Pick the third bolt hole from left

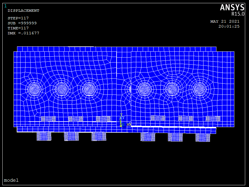click(89, 89)
